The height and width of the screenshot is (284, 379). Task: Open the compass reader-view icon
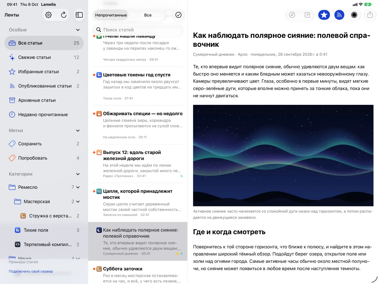[x=292, y=15]
